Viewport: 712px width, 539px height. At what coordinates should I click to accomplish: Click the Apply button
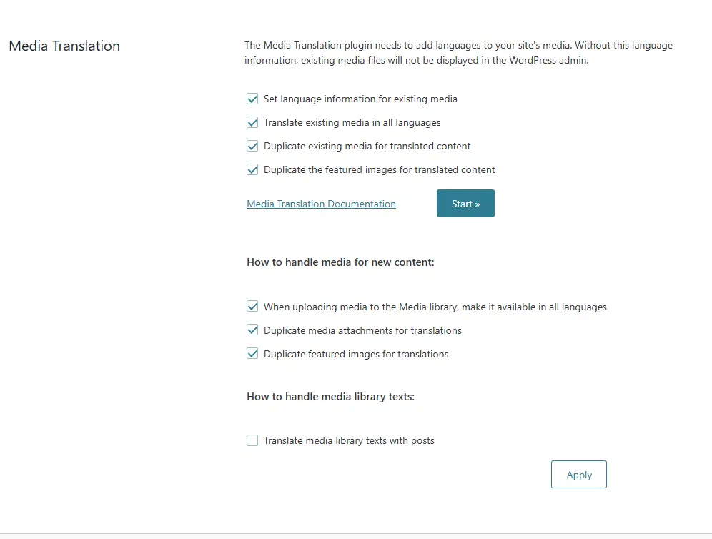click(x=579, y=475)
